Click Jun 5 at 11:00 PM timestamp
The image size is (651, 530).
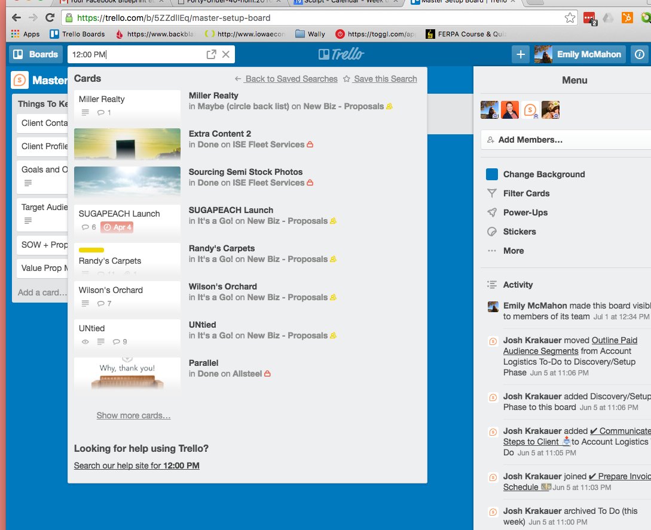point(558,522)
